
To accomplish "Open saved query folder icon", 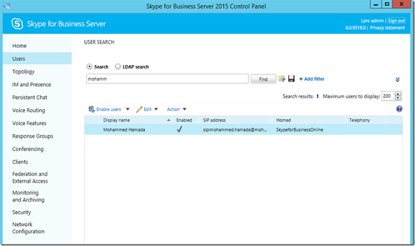I will point(282,79).
